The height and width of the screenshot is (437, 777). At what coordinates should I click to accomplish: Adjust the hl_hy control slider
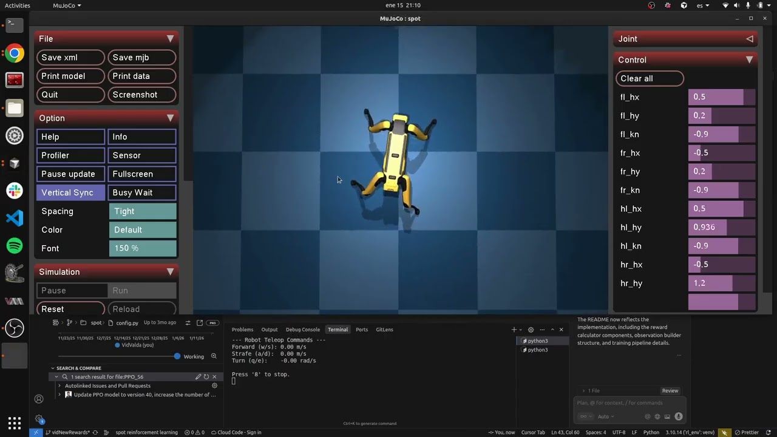[x=722, y=228]
